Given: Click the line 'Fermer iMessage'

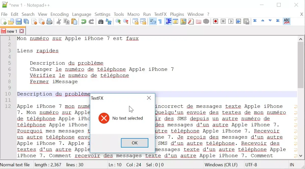Looking at the screenshot, I should pyautogui.click(x=54, y=82).
